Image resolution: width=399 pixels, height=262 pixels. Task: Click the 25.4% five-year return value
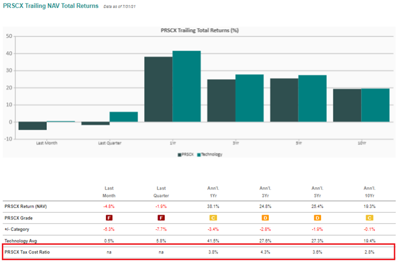pos(317,207)
